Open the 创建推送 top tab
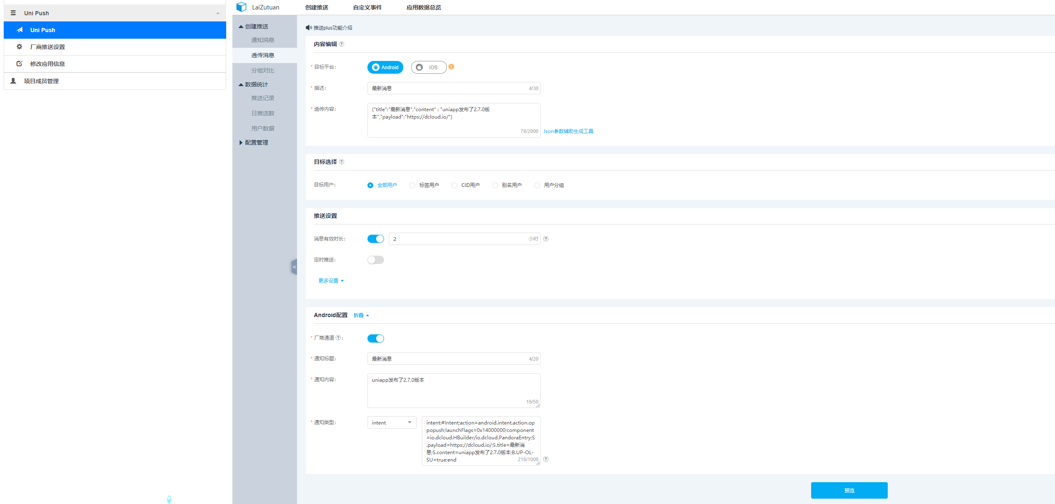The height and width of the screenshot is (504, 1055). pos(317,7)
